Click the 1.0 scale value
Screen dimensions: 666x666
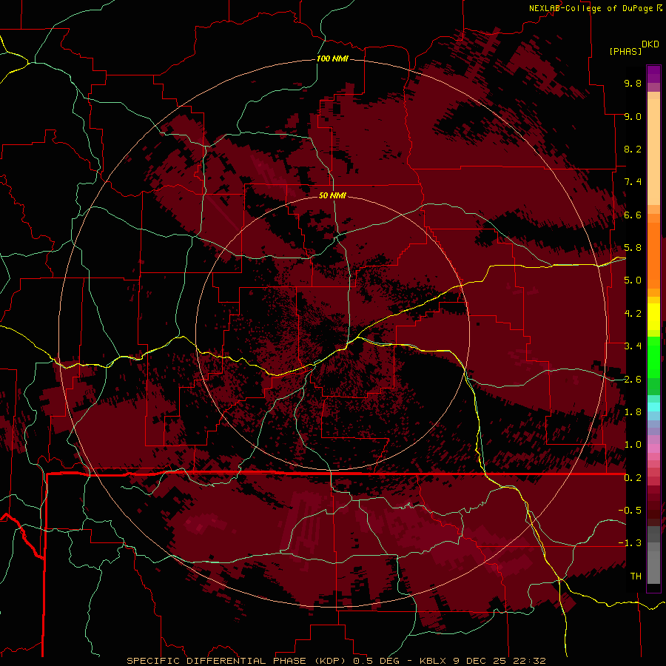coord(633,445)
